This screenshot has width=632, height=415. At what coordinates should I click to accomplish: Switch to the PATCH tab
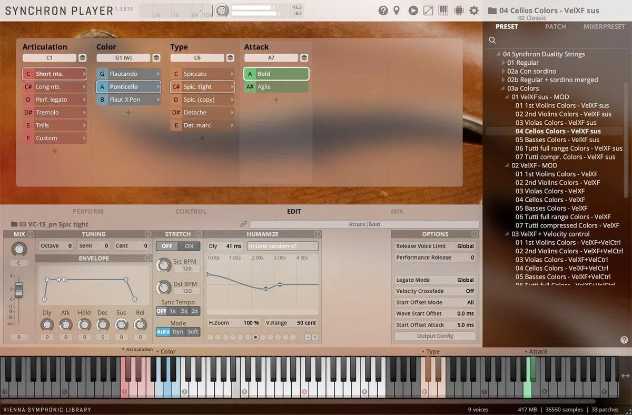click(555, 26)
